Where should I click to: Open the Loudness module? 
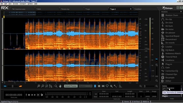pos(168,60)
